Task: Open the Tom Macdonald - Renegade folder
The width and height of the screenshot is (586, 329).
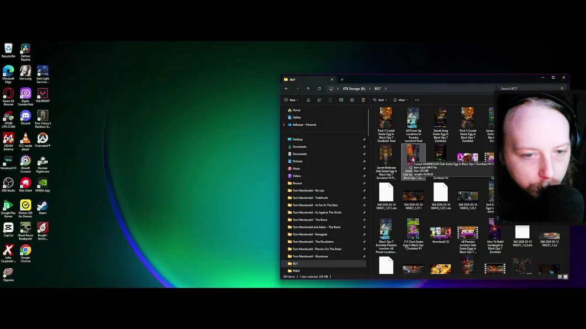Action: coord(309,234)
